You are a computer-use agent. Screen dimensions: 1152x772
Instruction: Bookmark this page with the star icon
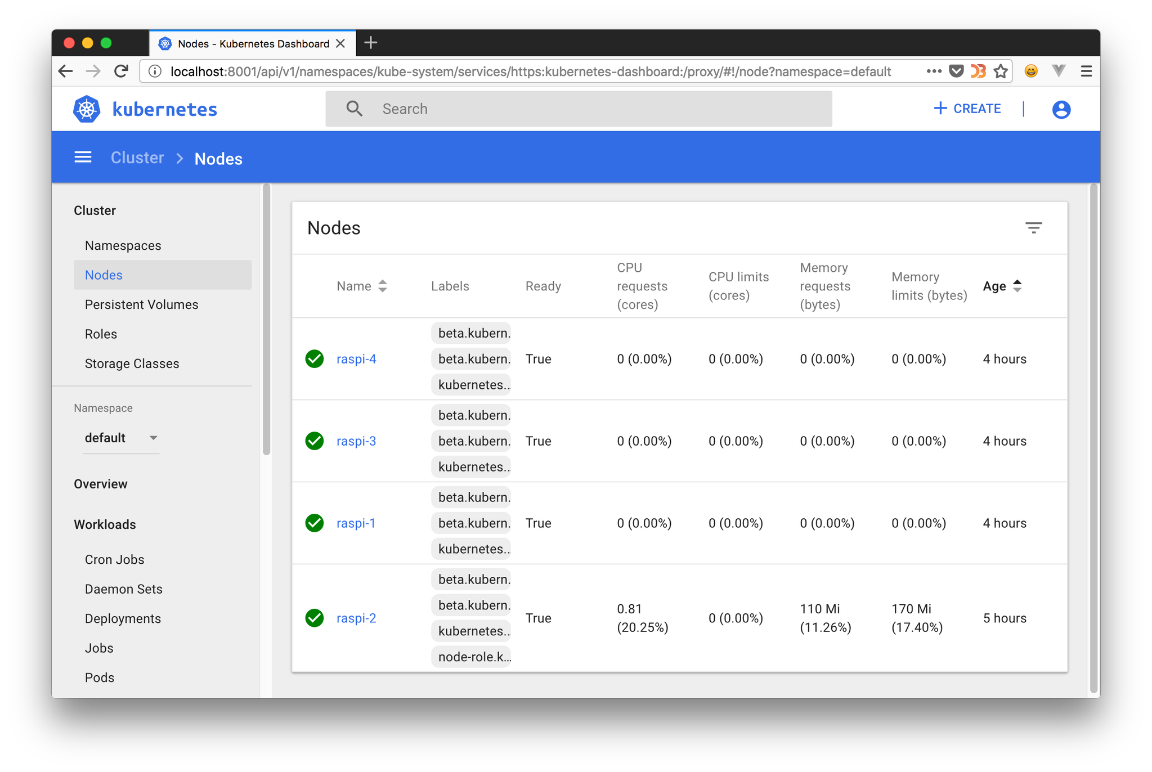coord(1000,71)
